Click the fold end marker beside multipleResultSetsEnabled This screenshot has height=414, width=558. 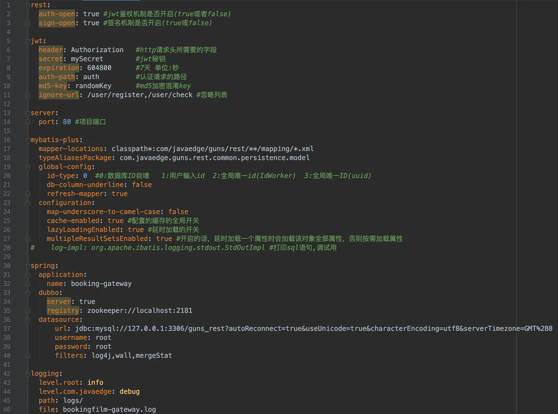(x=28, y=239)
